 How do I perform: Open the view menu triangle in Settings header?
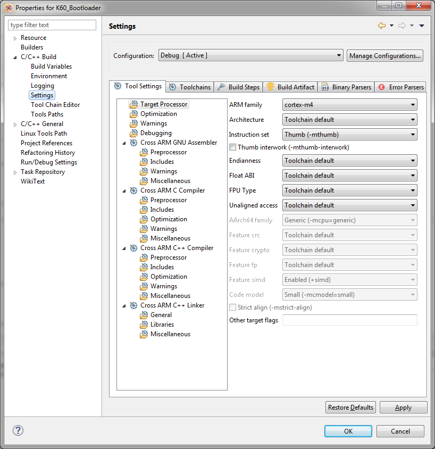[x=422, y=26]
